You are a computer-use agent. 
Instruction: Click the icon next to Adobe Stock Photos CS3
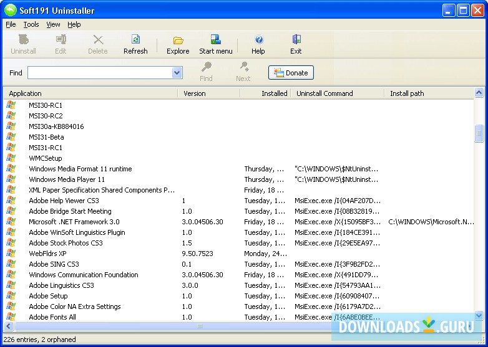point(11,242)
